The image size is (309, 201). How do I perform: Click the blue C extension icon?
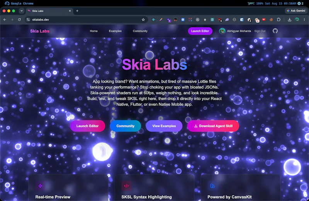click(242, 20)
